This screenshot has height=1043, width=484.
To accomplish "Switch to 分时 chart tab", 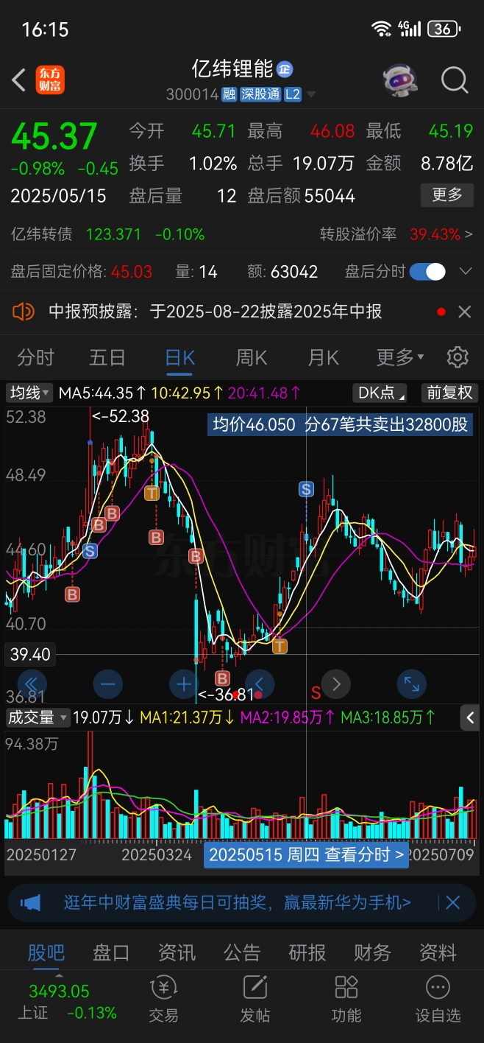I will tap(35, 358).
